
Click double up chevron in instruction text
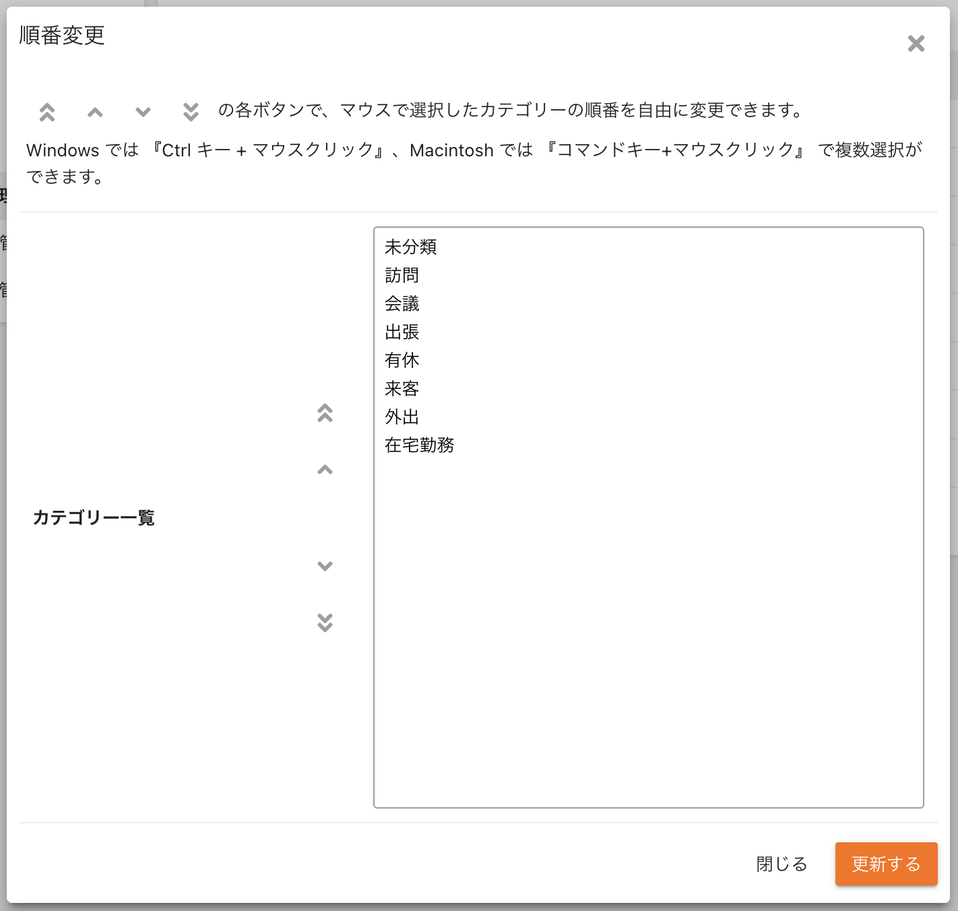click(47, 112)
